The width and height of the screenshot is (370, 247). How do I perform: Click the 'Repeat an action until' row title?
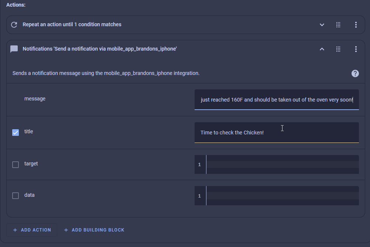click(x=72, y=25)
